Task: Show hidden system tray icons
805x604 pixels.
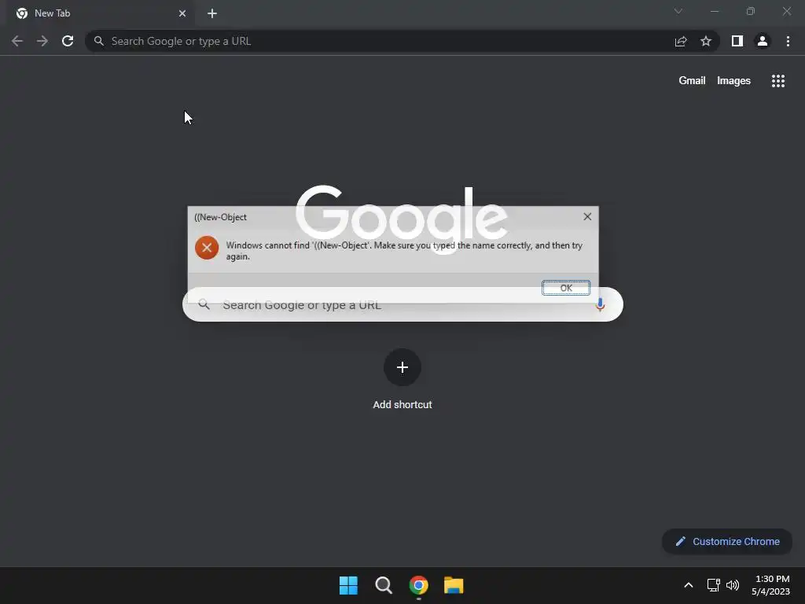Action: 689,585
